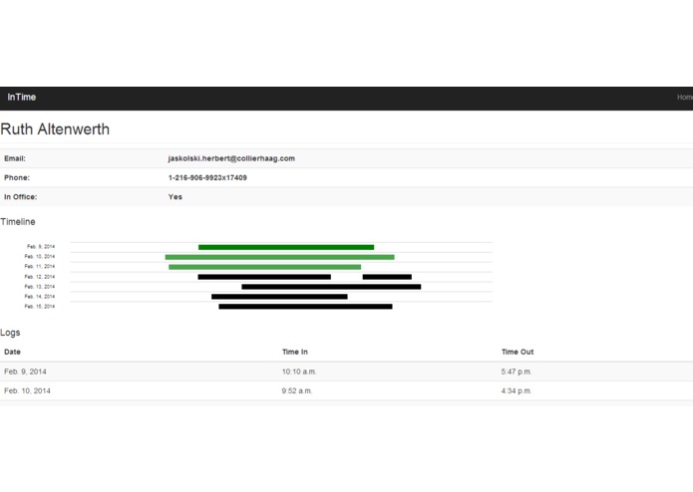The width and height of the screenshot is (693, 492).
Task: Select the Ruth Altenwerth heading
Action: (55, 129)
